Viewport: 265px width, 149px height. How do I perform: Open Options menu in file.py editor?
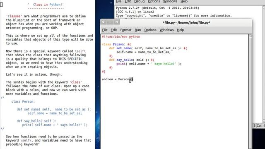coord(150,30)
